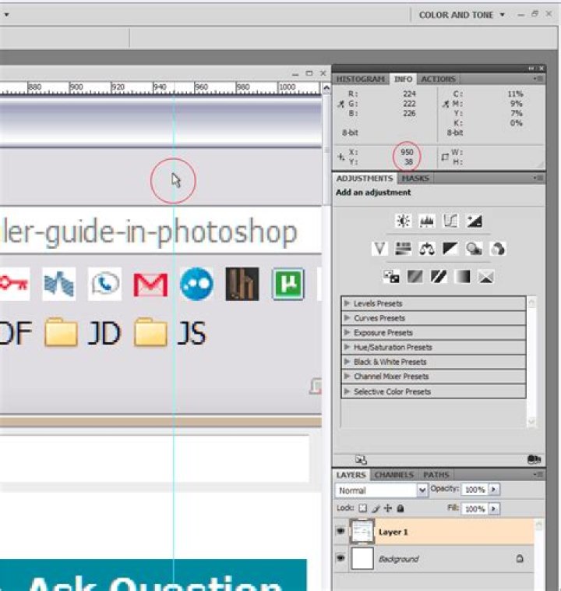Expand Exposure Presets
561x591 pixels.
347,332
